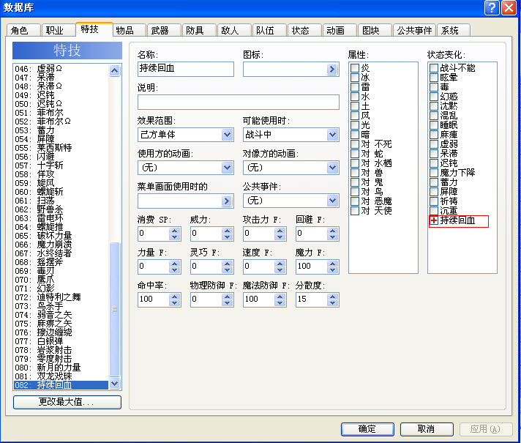This screenshot has height=443, width=521.
Task: Switch to the 队伍 tab
Action: 269,30
